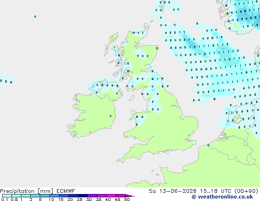
Task: Pick the legend swatch between 10 and 15
Action: [55, 196]
